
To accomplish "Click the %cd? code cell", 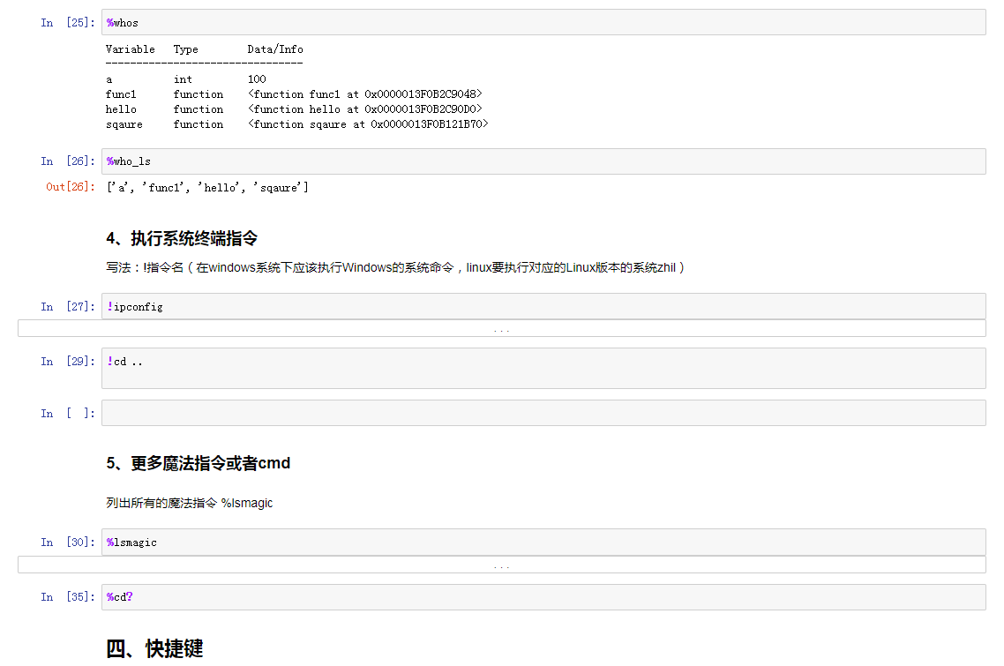I will pos(543,597).
